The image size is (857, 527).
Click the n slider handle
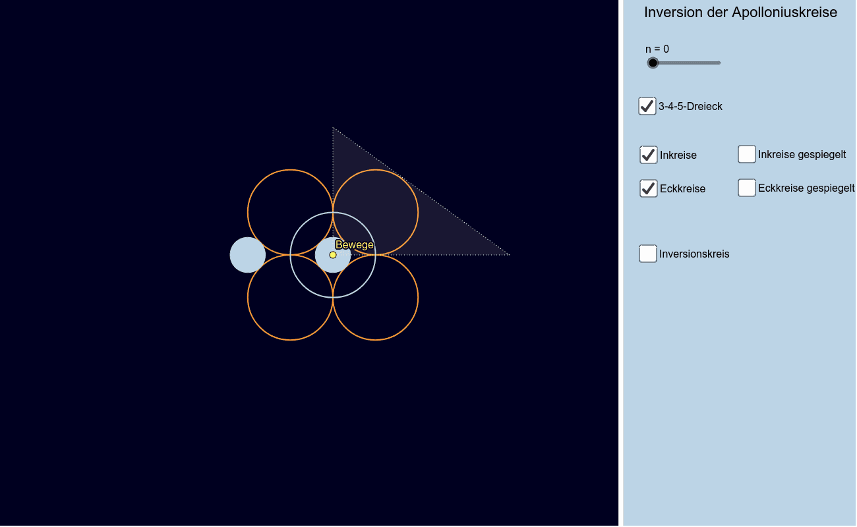(653, 63)
